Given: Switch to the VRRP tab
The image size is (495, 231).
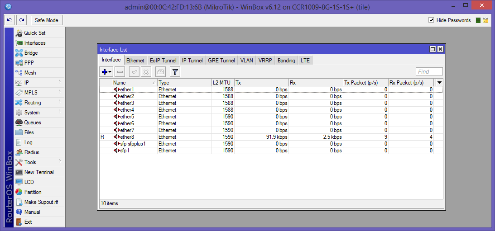Looking at the screenshot, I should 265,61.
